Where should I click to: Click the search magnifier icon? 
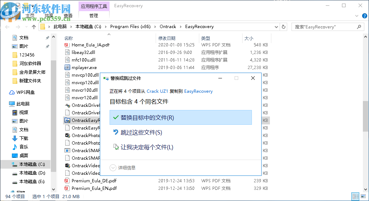pos(359,27)
